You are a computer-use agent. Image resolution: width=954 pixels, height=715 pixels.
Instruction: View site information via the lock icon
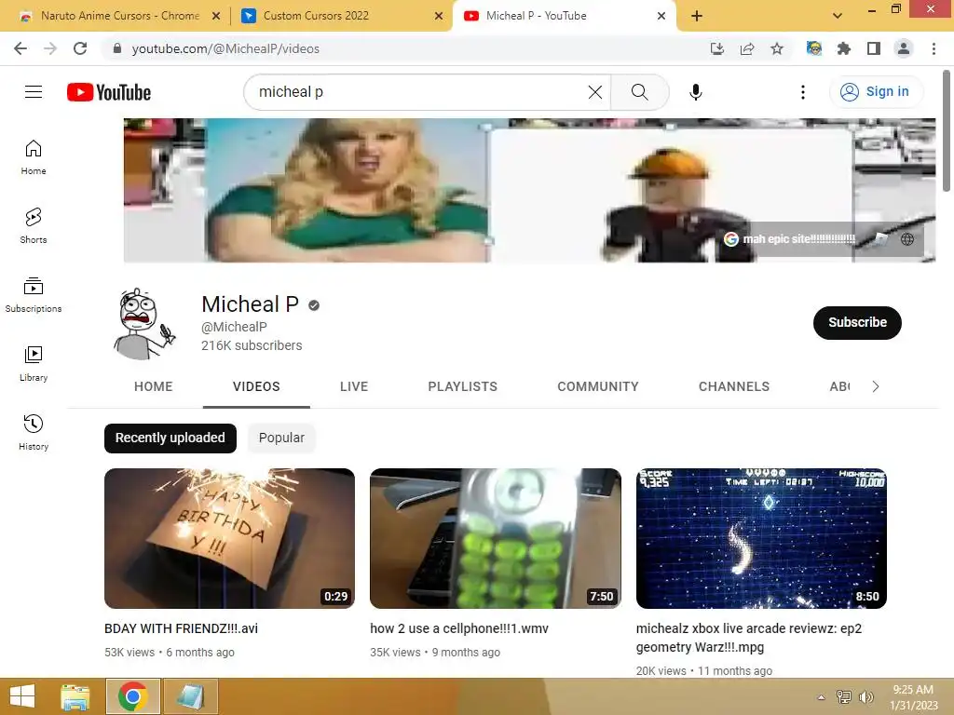coord(117,48)
